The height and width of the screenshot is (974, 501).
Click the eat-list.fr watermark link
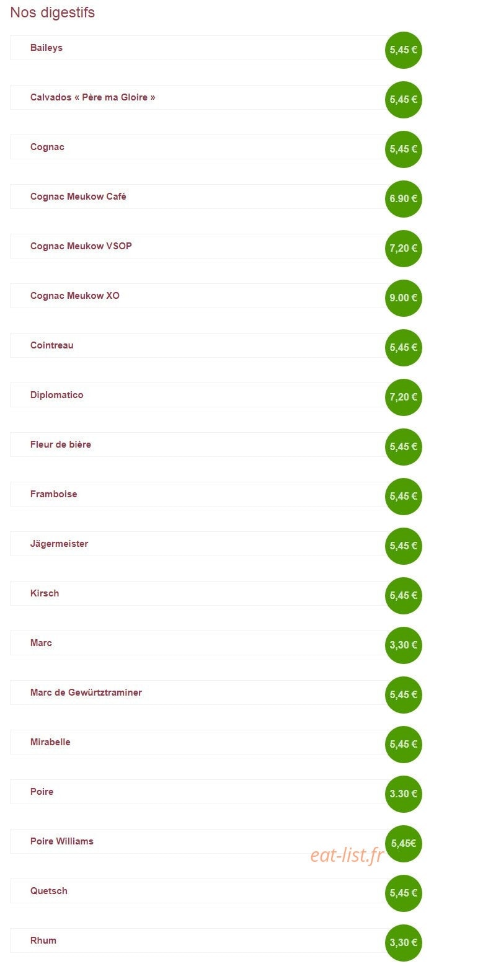(347, 855)
